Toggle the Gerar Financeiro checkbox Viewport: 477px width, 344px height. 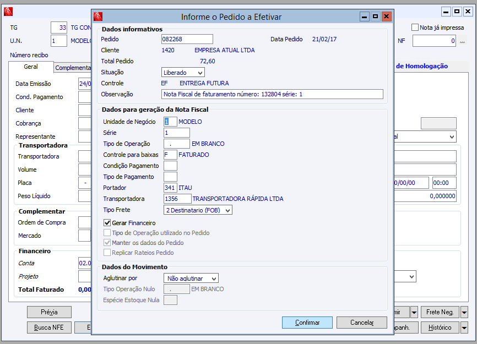(x=107, y=223)
